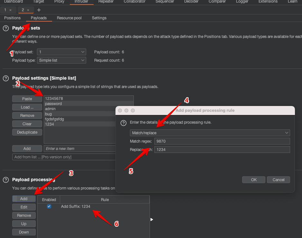Select payload 12345678 in list
The height and width of the screenshot is (238, 302).
click(89, 99)
